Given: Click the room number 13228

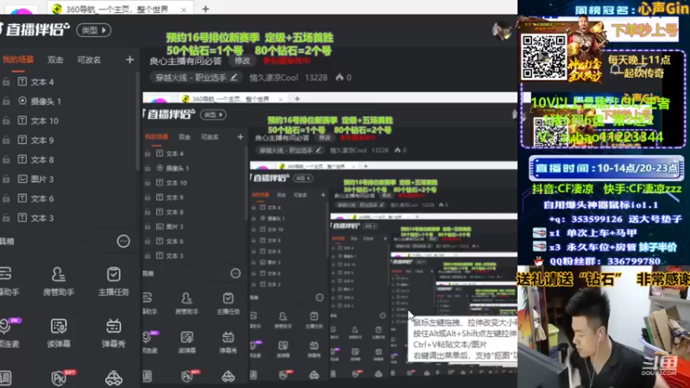Looking at the screenshot, I should point(316,78).
